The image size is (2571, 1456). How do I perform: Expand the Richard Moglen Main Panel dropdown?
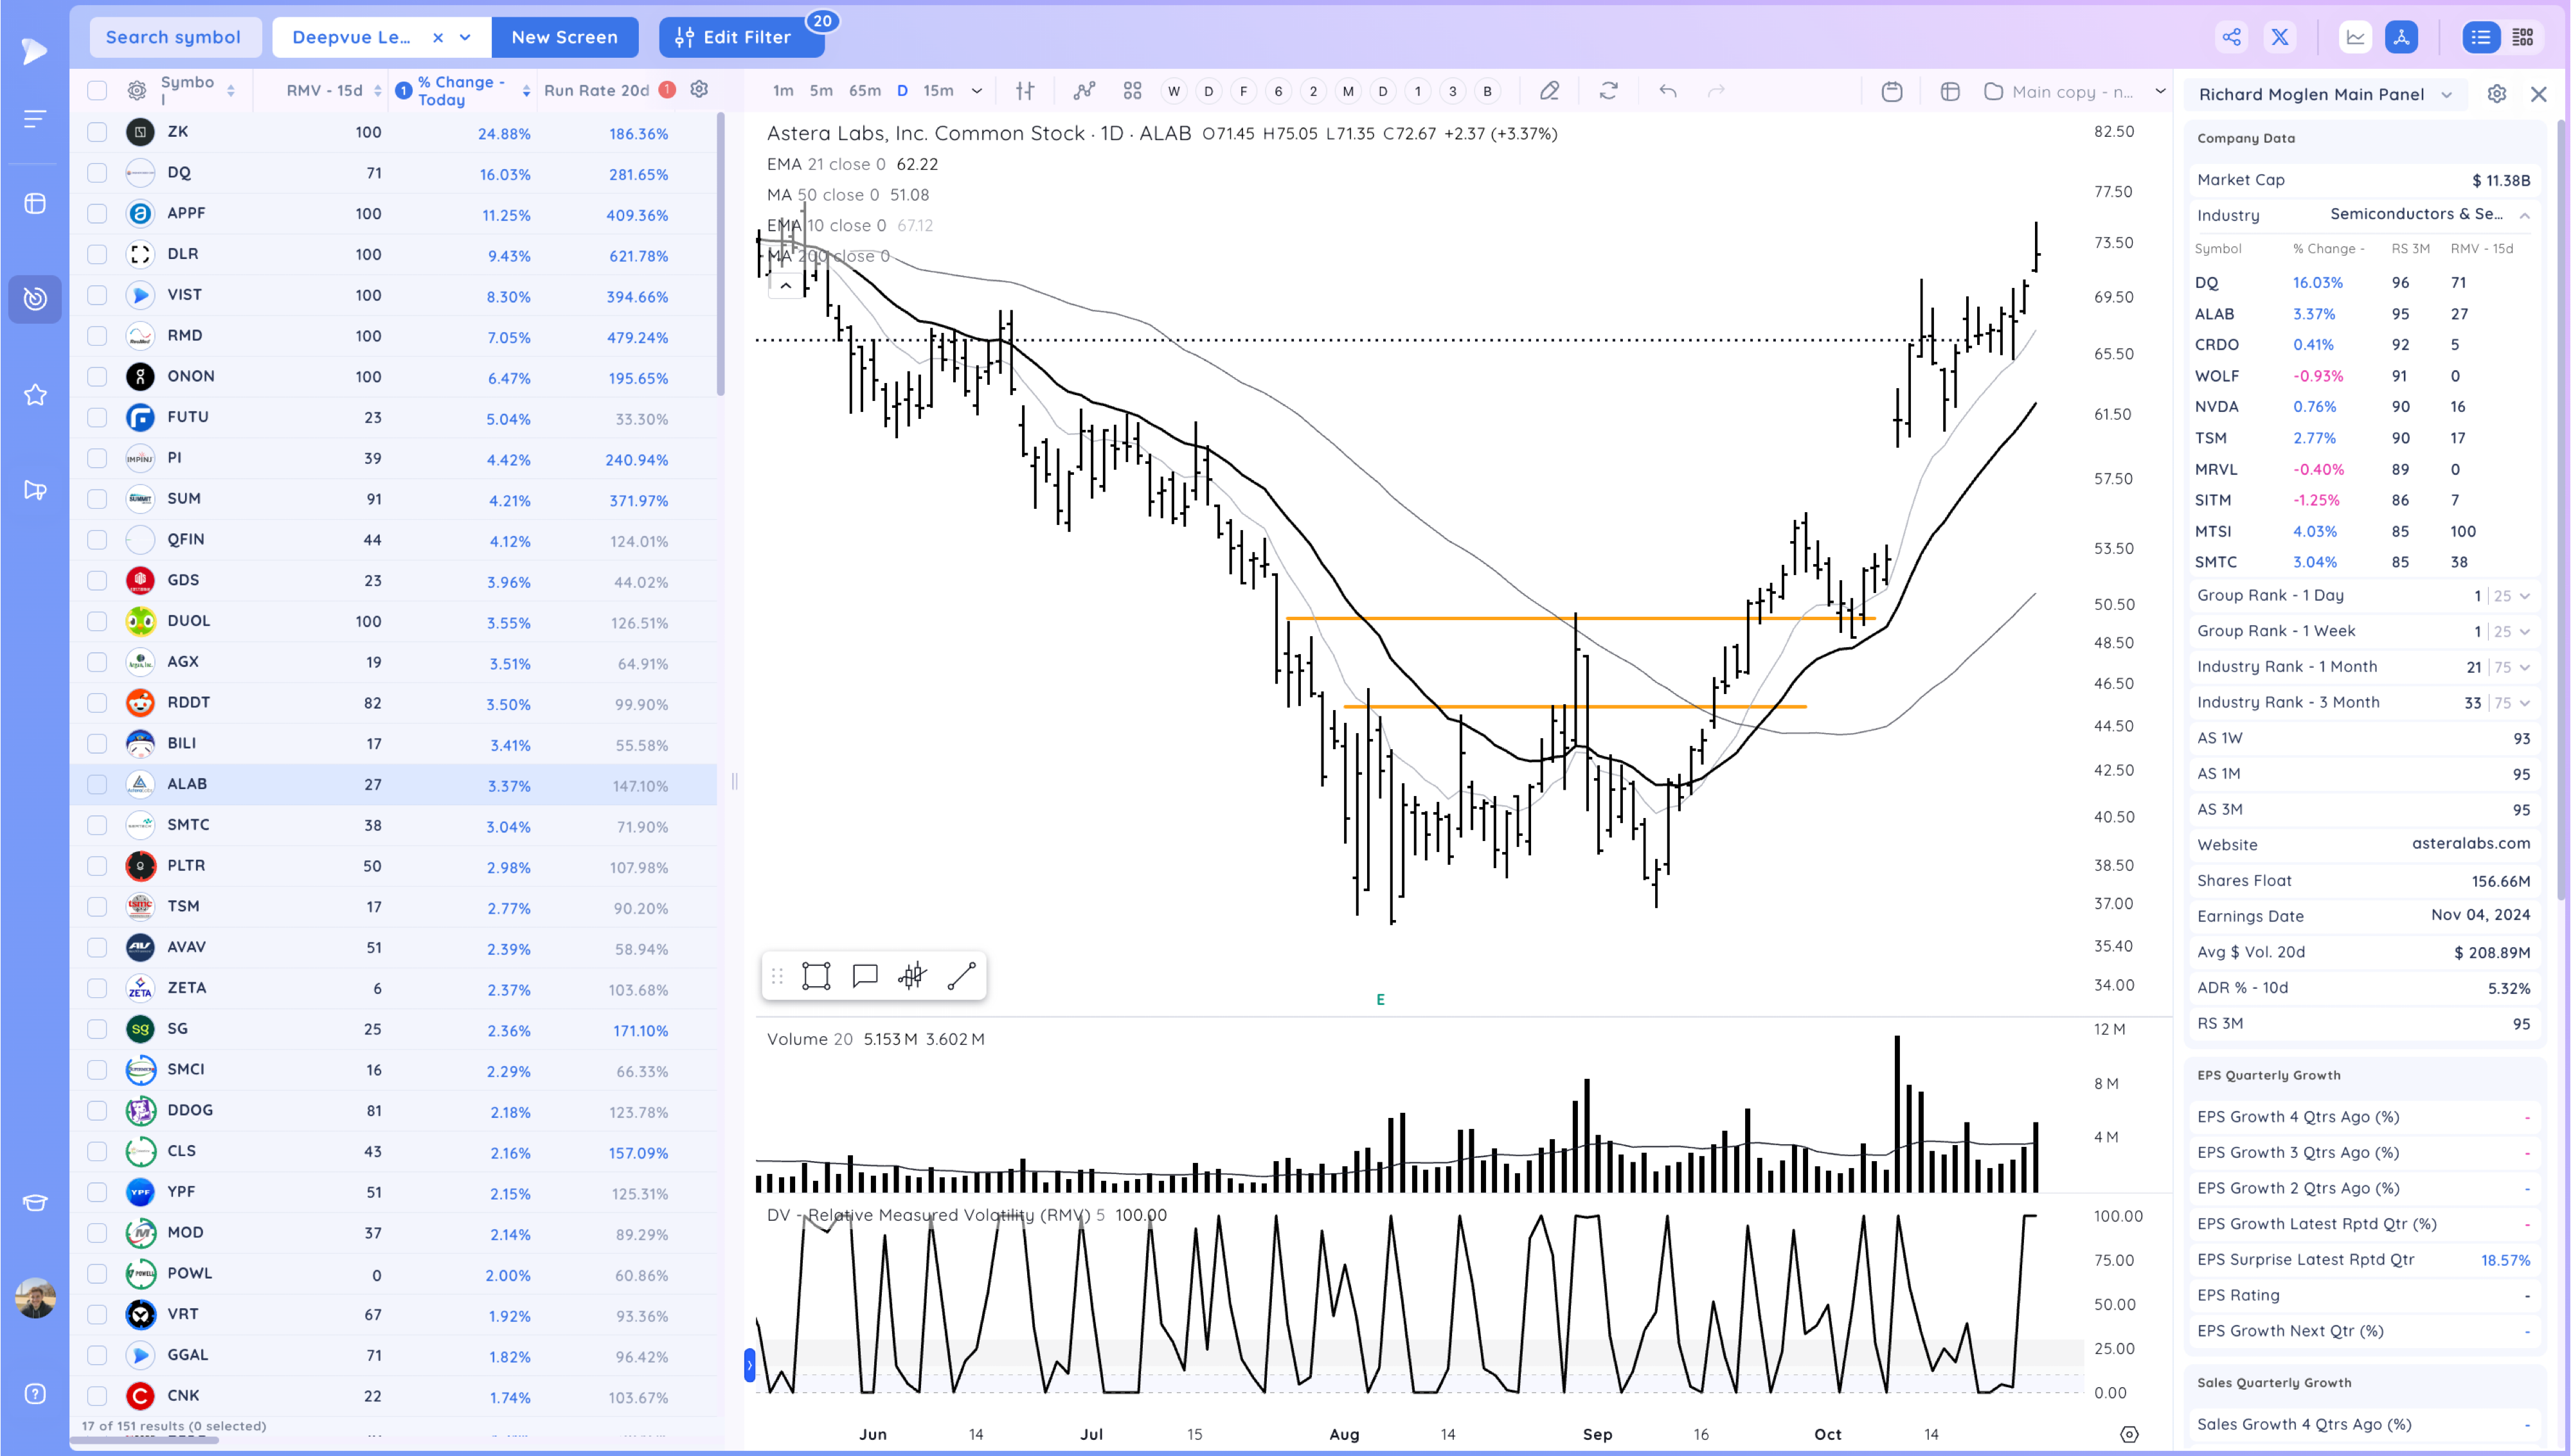[x=2446, y=94]
